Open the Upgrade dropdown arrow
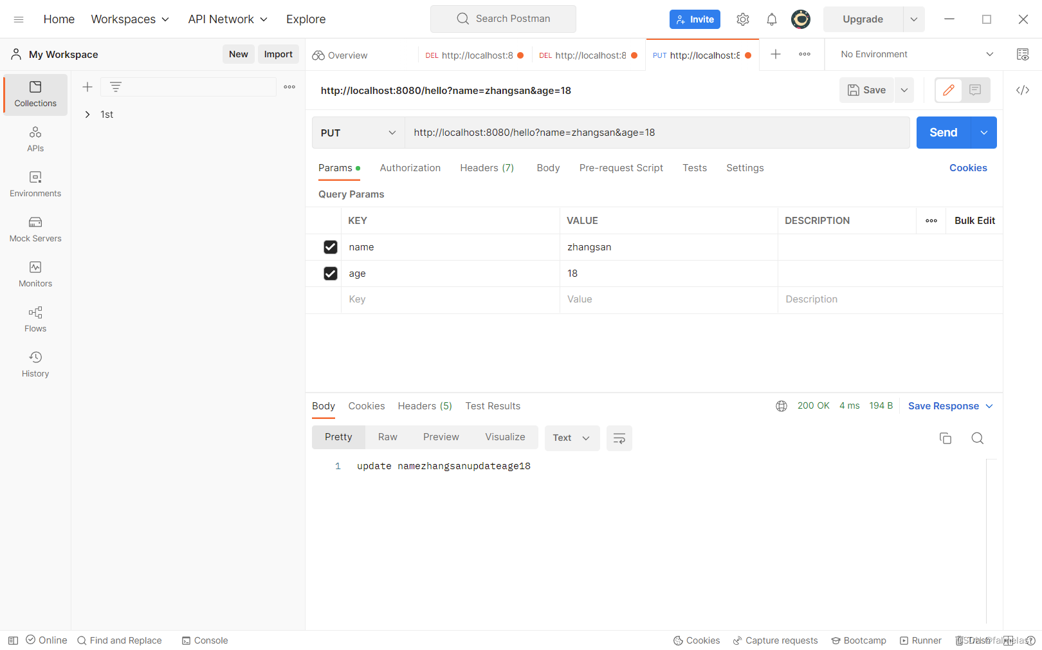Viewport: 1042px width, 650px height. coord(914,19)
